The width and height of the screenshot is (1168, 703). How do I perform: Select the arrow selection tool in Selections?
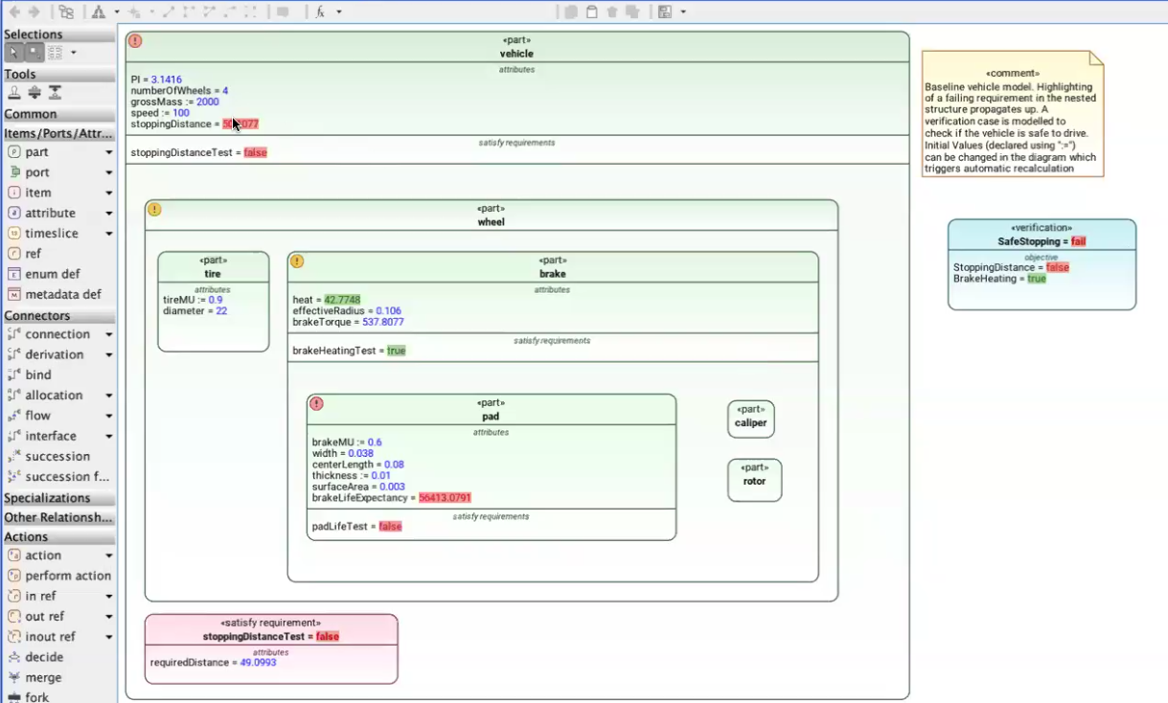click(14, 53)
